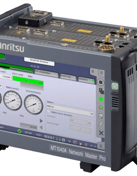Viewport: 137px width, 176px height.
Task: Tap the green checkmark status icon
Action: [20, 131]
